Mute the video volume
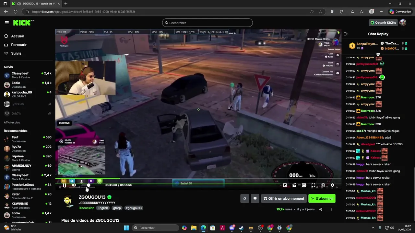The image size is (415, 233). [74, 185]
